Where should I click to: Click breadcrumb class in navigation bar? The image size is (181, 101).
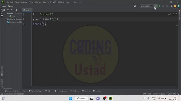tap(4, 6)
